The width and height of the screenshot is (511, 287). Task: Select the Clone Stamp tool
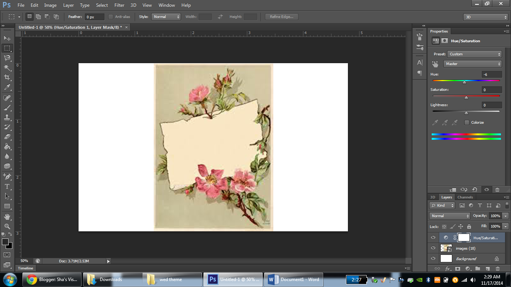pyautogui.click(x=7, y=117)
